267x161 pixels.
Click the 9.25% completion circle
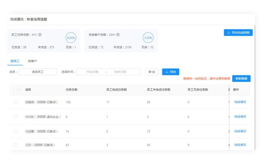(71, 38)
